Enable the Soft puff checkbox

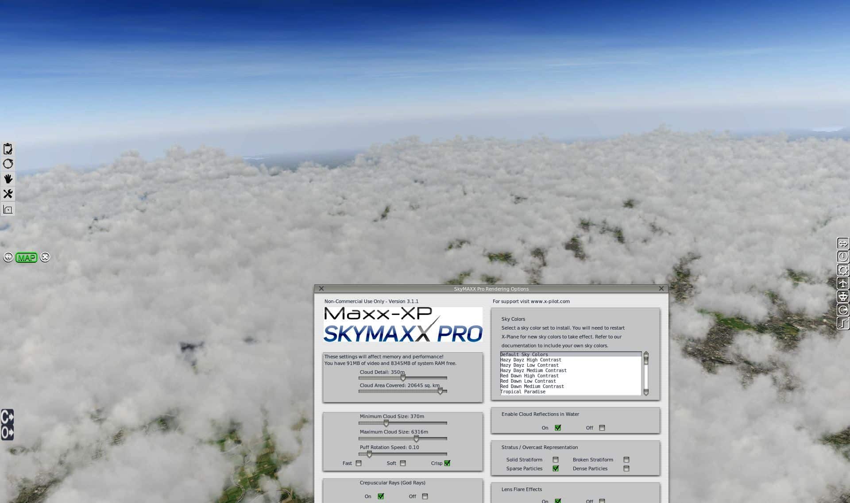coord(403,463)
